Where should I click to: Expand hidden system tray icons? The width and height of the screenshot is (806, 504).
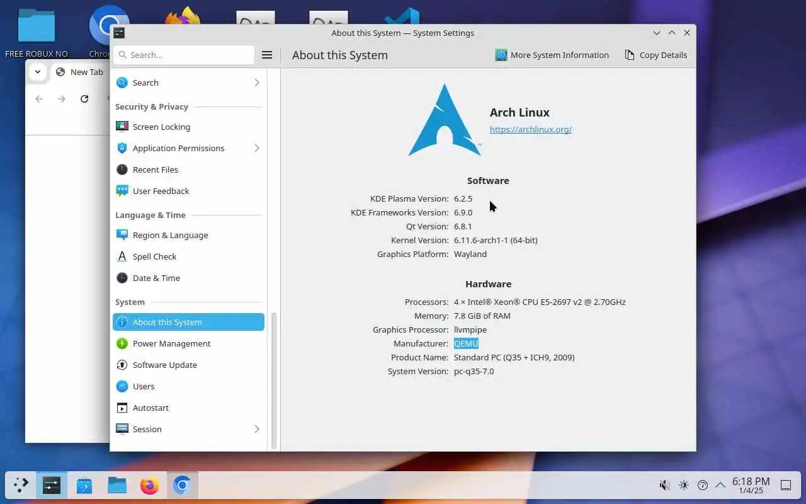pos(720,485)
